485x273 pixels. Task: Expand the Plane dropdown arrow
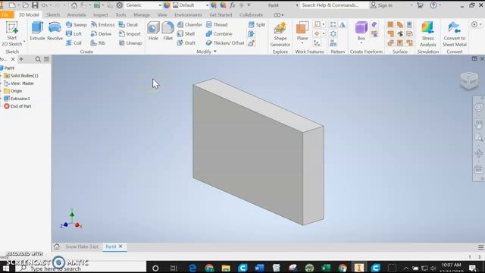click(x=302, y=43)
